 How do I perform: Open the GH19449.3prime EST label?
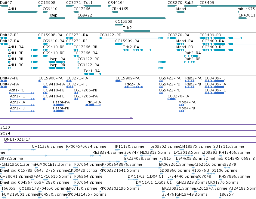[192, 195]
